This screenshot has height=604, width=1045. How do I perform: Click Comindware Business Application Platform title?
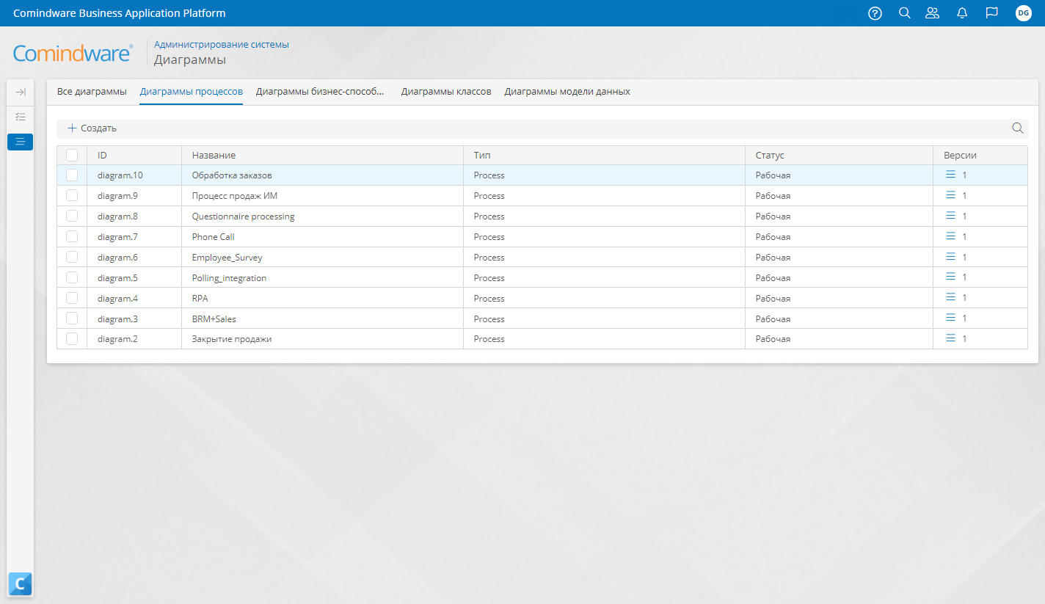point(120,13)
